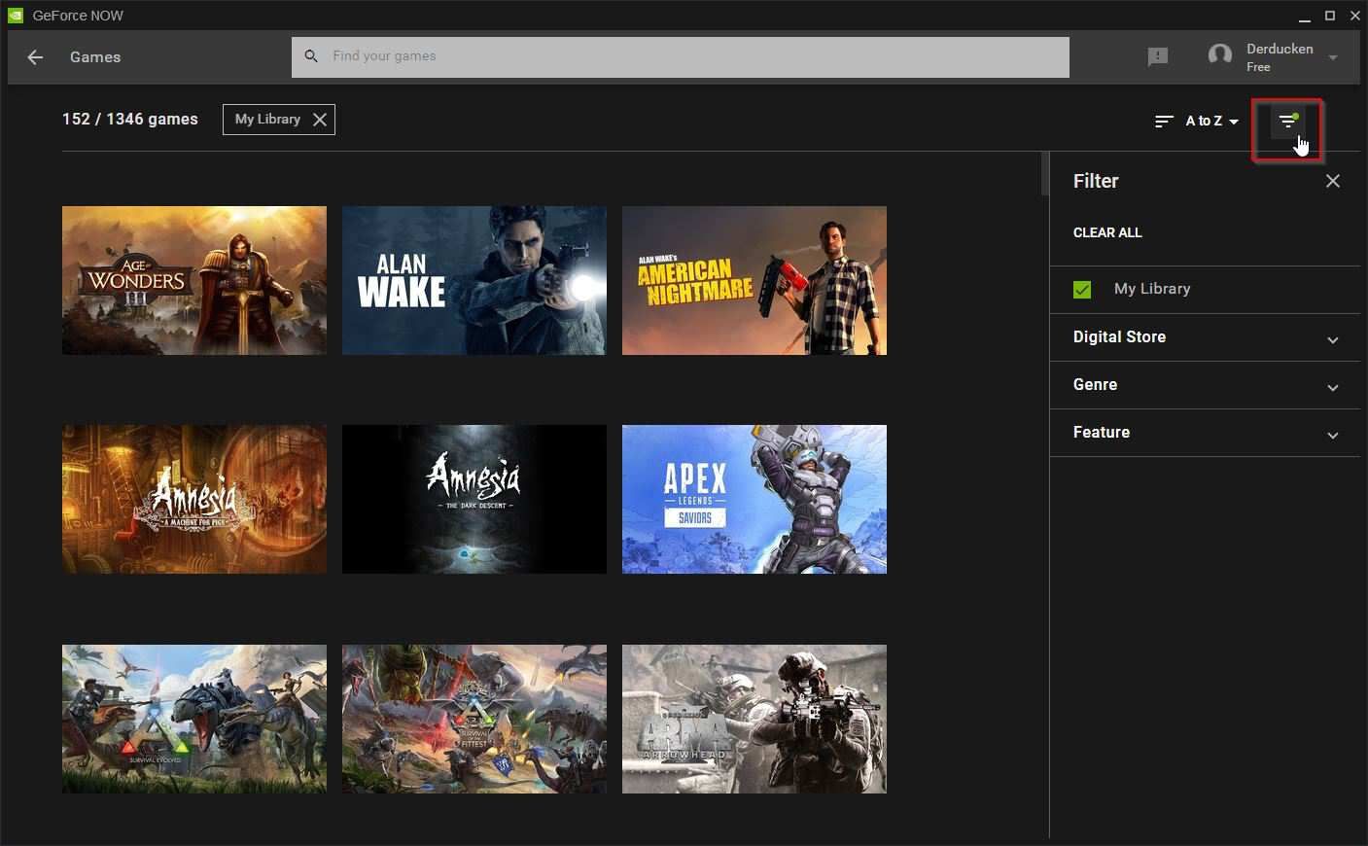Click the Derducken username text

pos(1280,49)
